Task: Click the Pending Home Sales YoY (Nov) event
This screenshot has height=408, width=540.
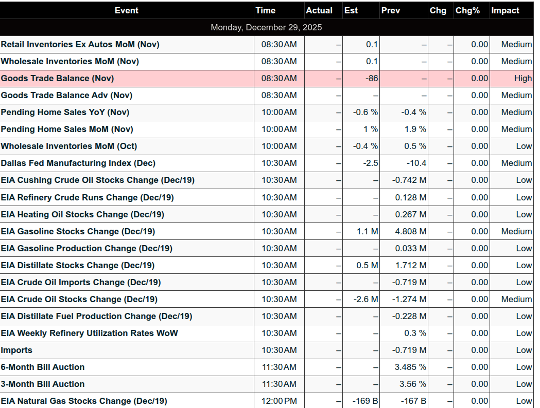Action: 65,113
